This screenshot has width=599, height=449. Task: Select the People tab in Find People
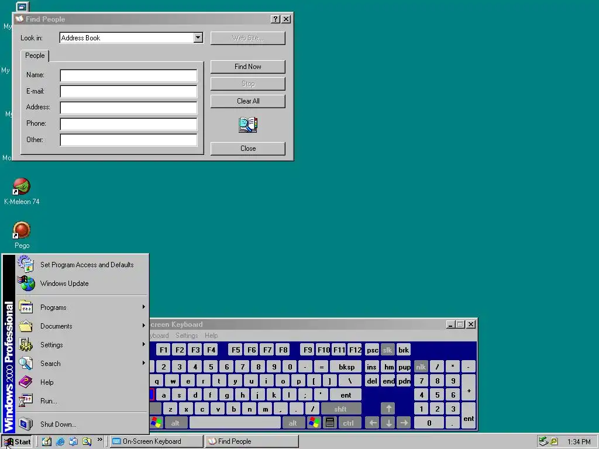35,56
